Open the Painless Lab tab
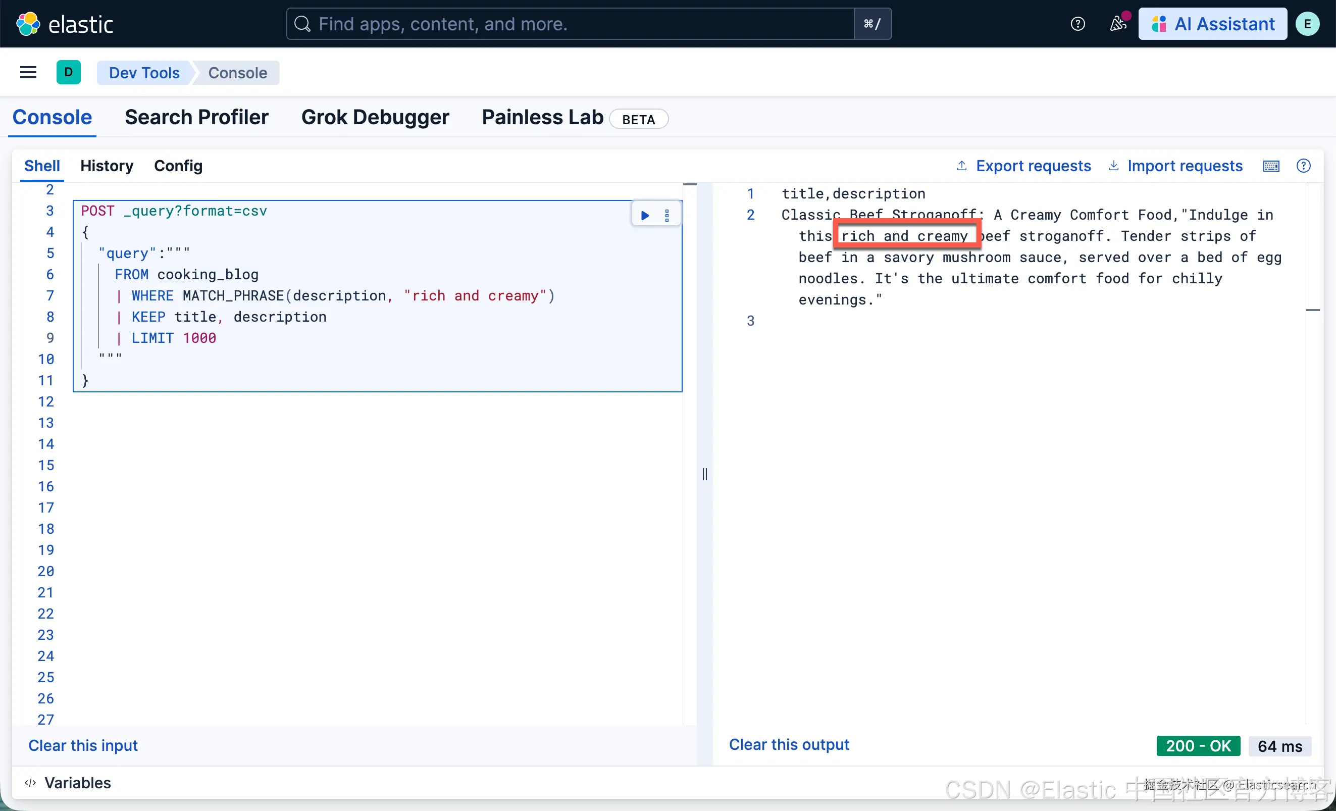1336x811 pixels. tap(542, 117)
